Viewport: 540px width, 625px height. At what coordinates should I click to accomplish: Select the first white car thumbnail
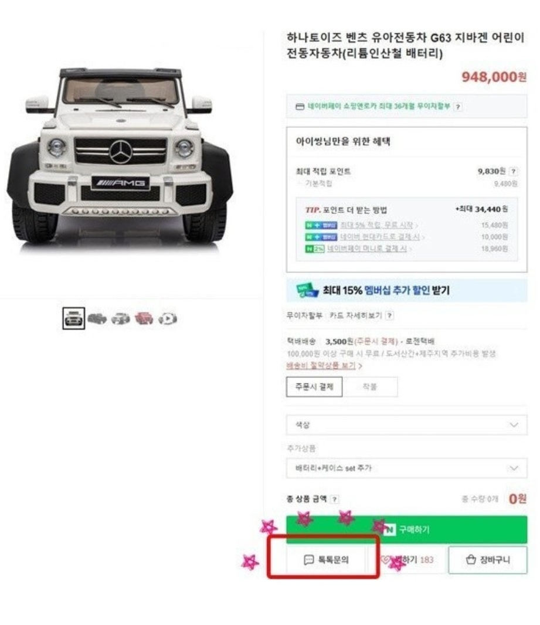pyautogui.click(x=74, y=318)
